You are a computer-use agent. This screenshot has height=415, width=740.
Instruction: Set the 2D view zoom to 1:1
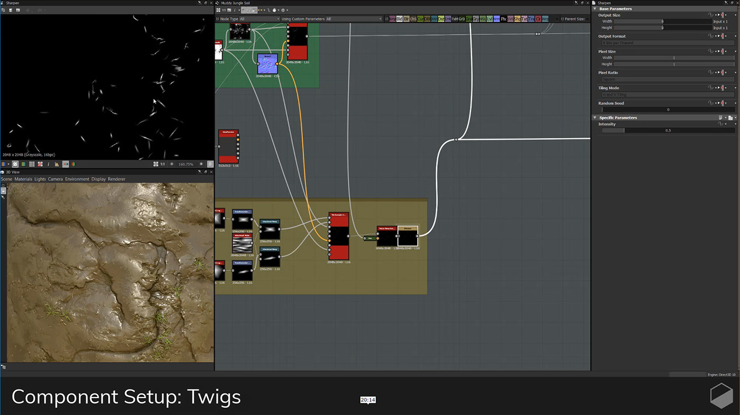[162, 164]
